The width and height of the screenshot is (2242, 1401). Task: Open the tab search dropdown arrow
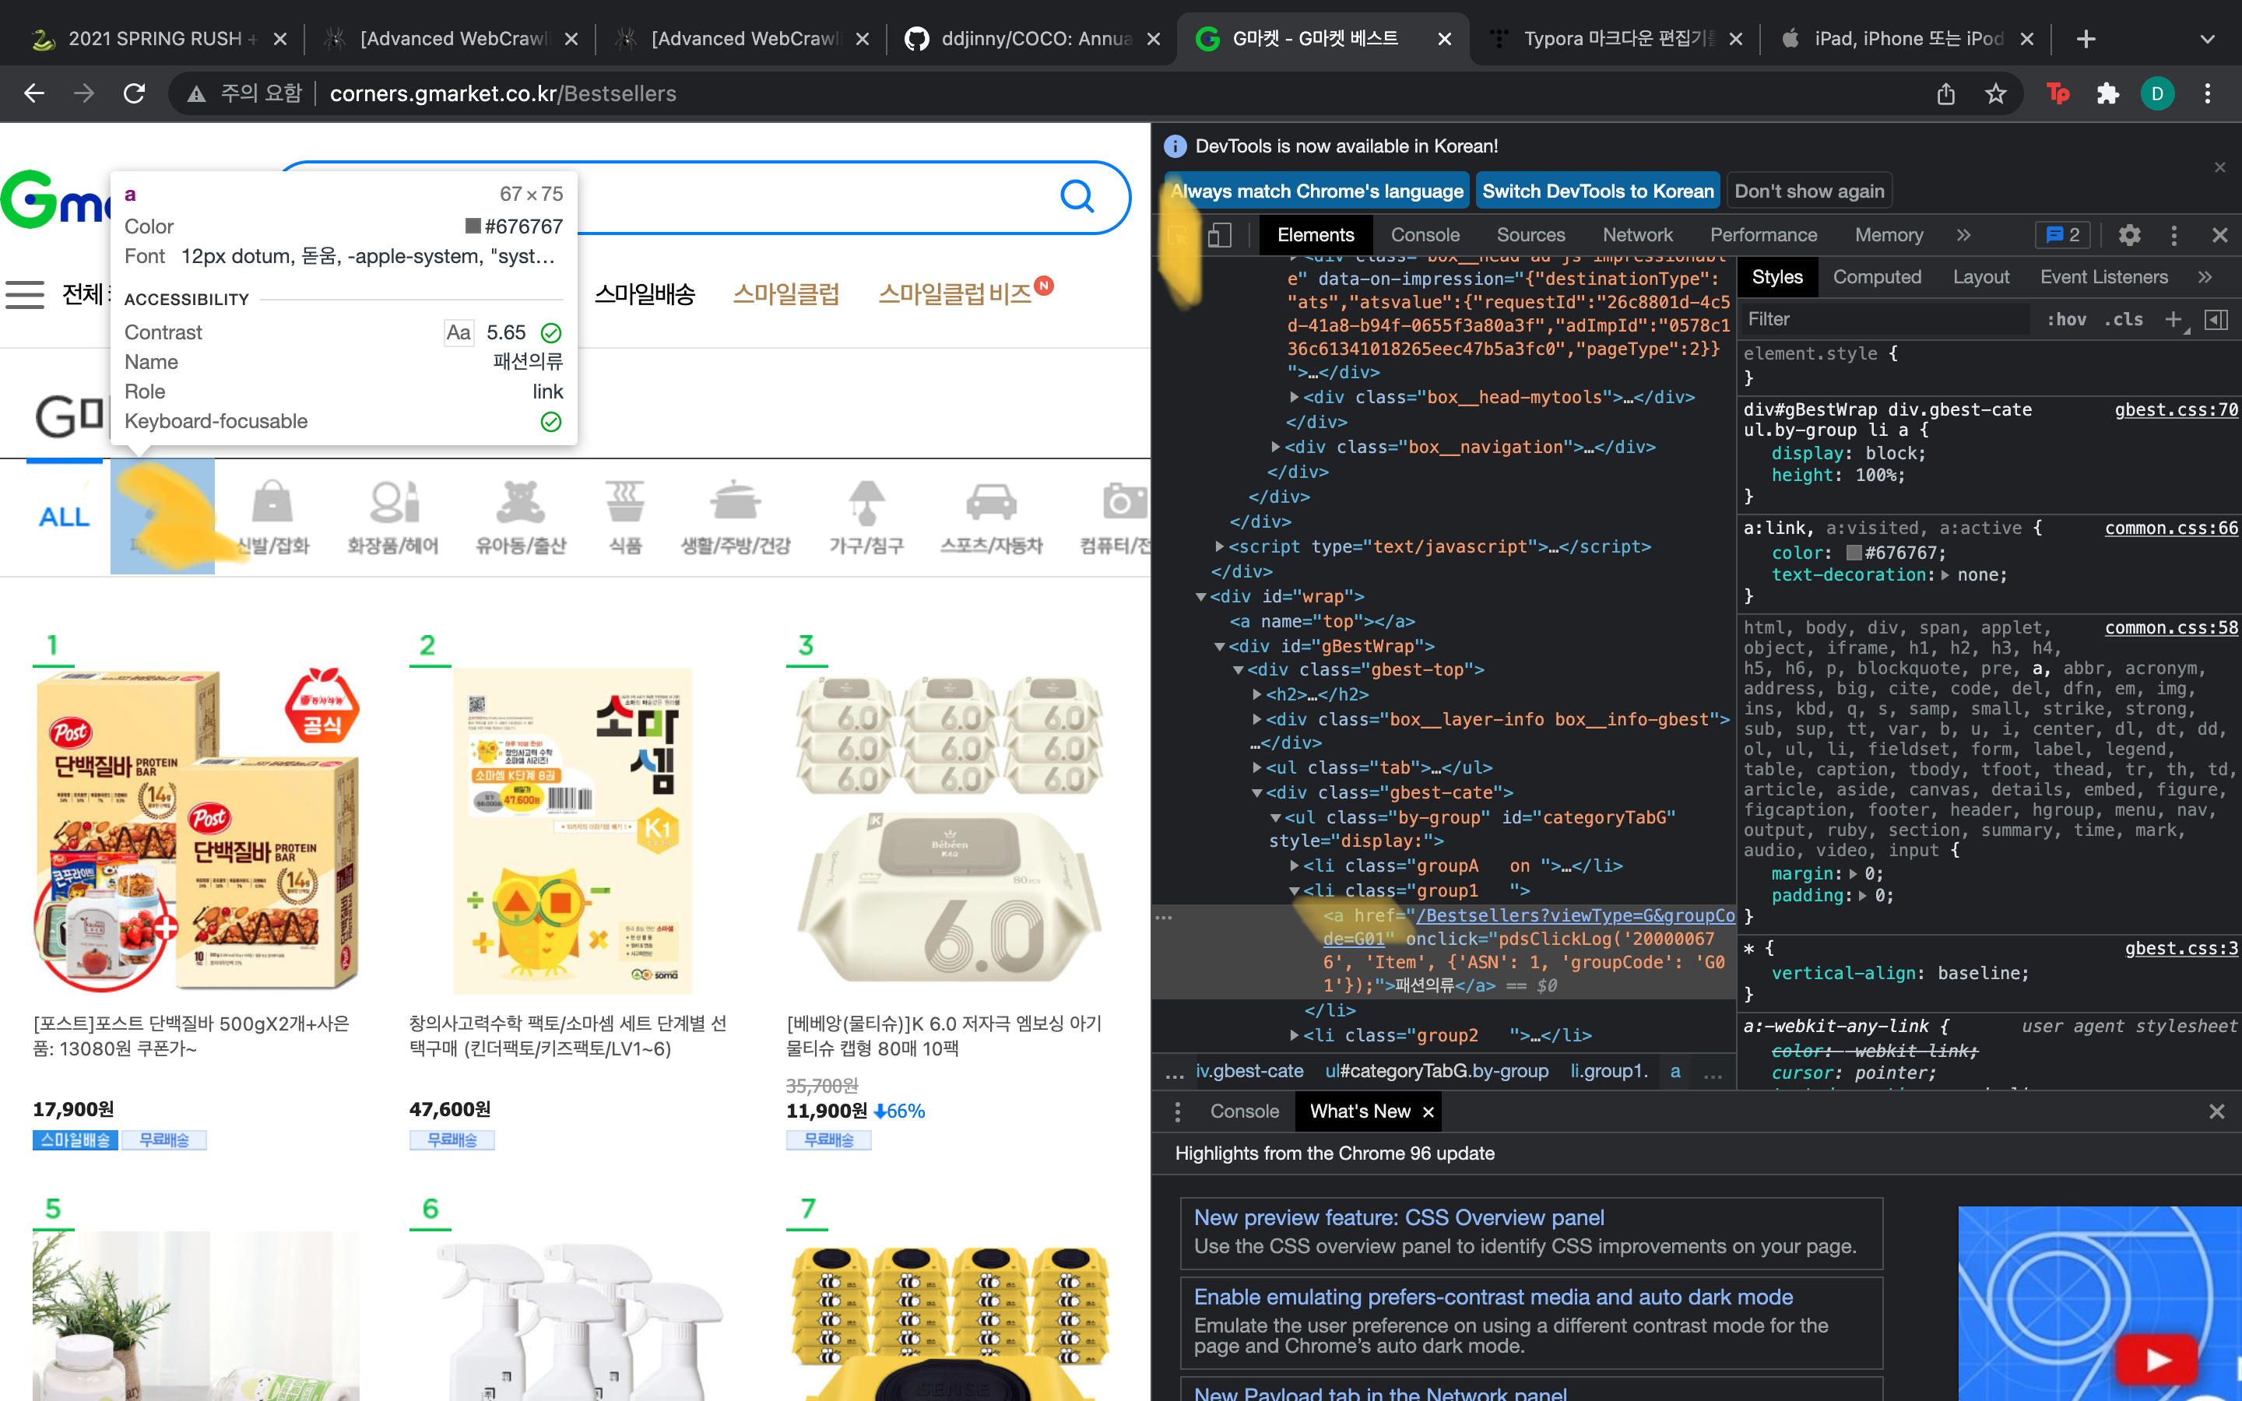click(2208, 39)
